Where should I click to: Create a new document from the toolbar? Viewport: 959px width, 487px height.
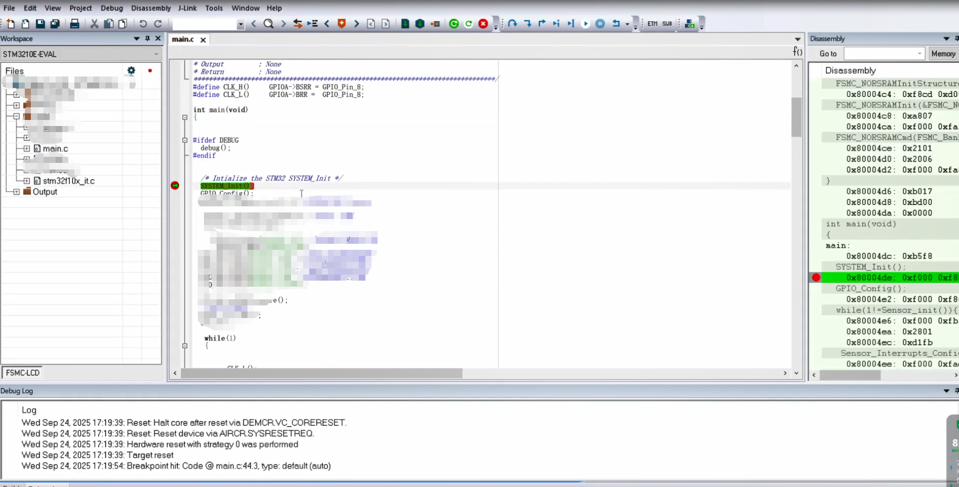coord(10,24)
